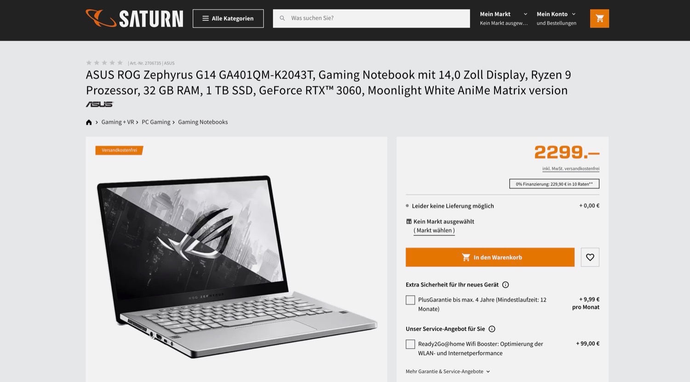Tick Ready2Go@home Wifi Booster checkbox
The width and height of the screenshot is (690, 382).
coord(410,344)
